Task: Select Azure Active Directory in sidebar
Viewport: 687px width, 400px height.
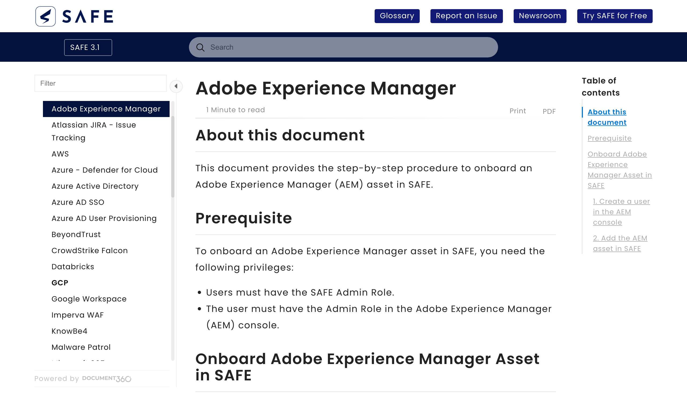Action: pos(95,186)
